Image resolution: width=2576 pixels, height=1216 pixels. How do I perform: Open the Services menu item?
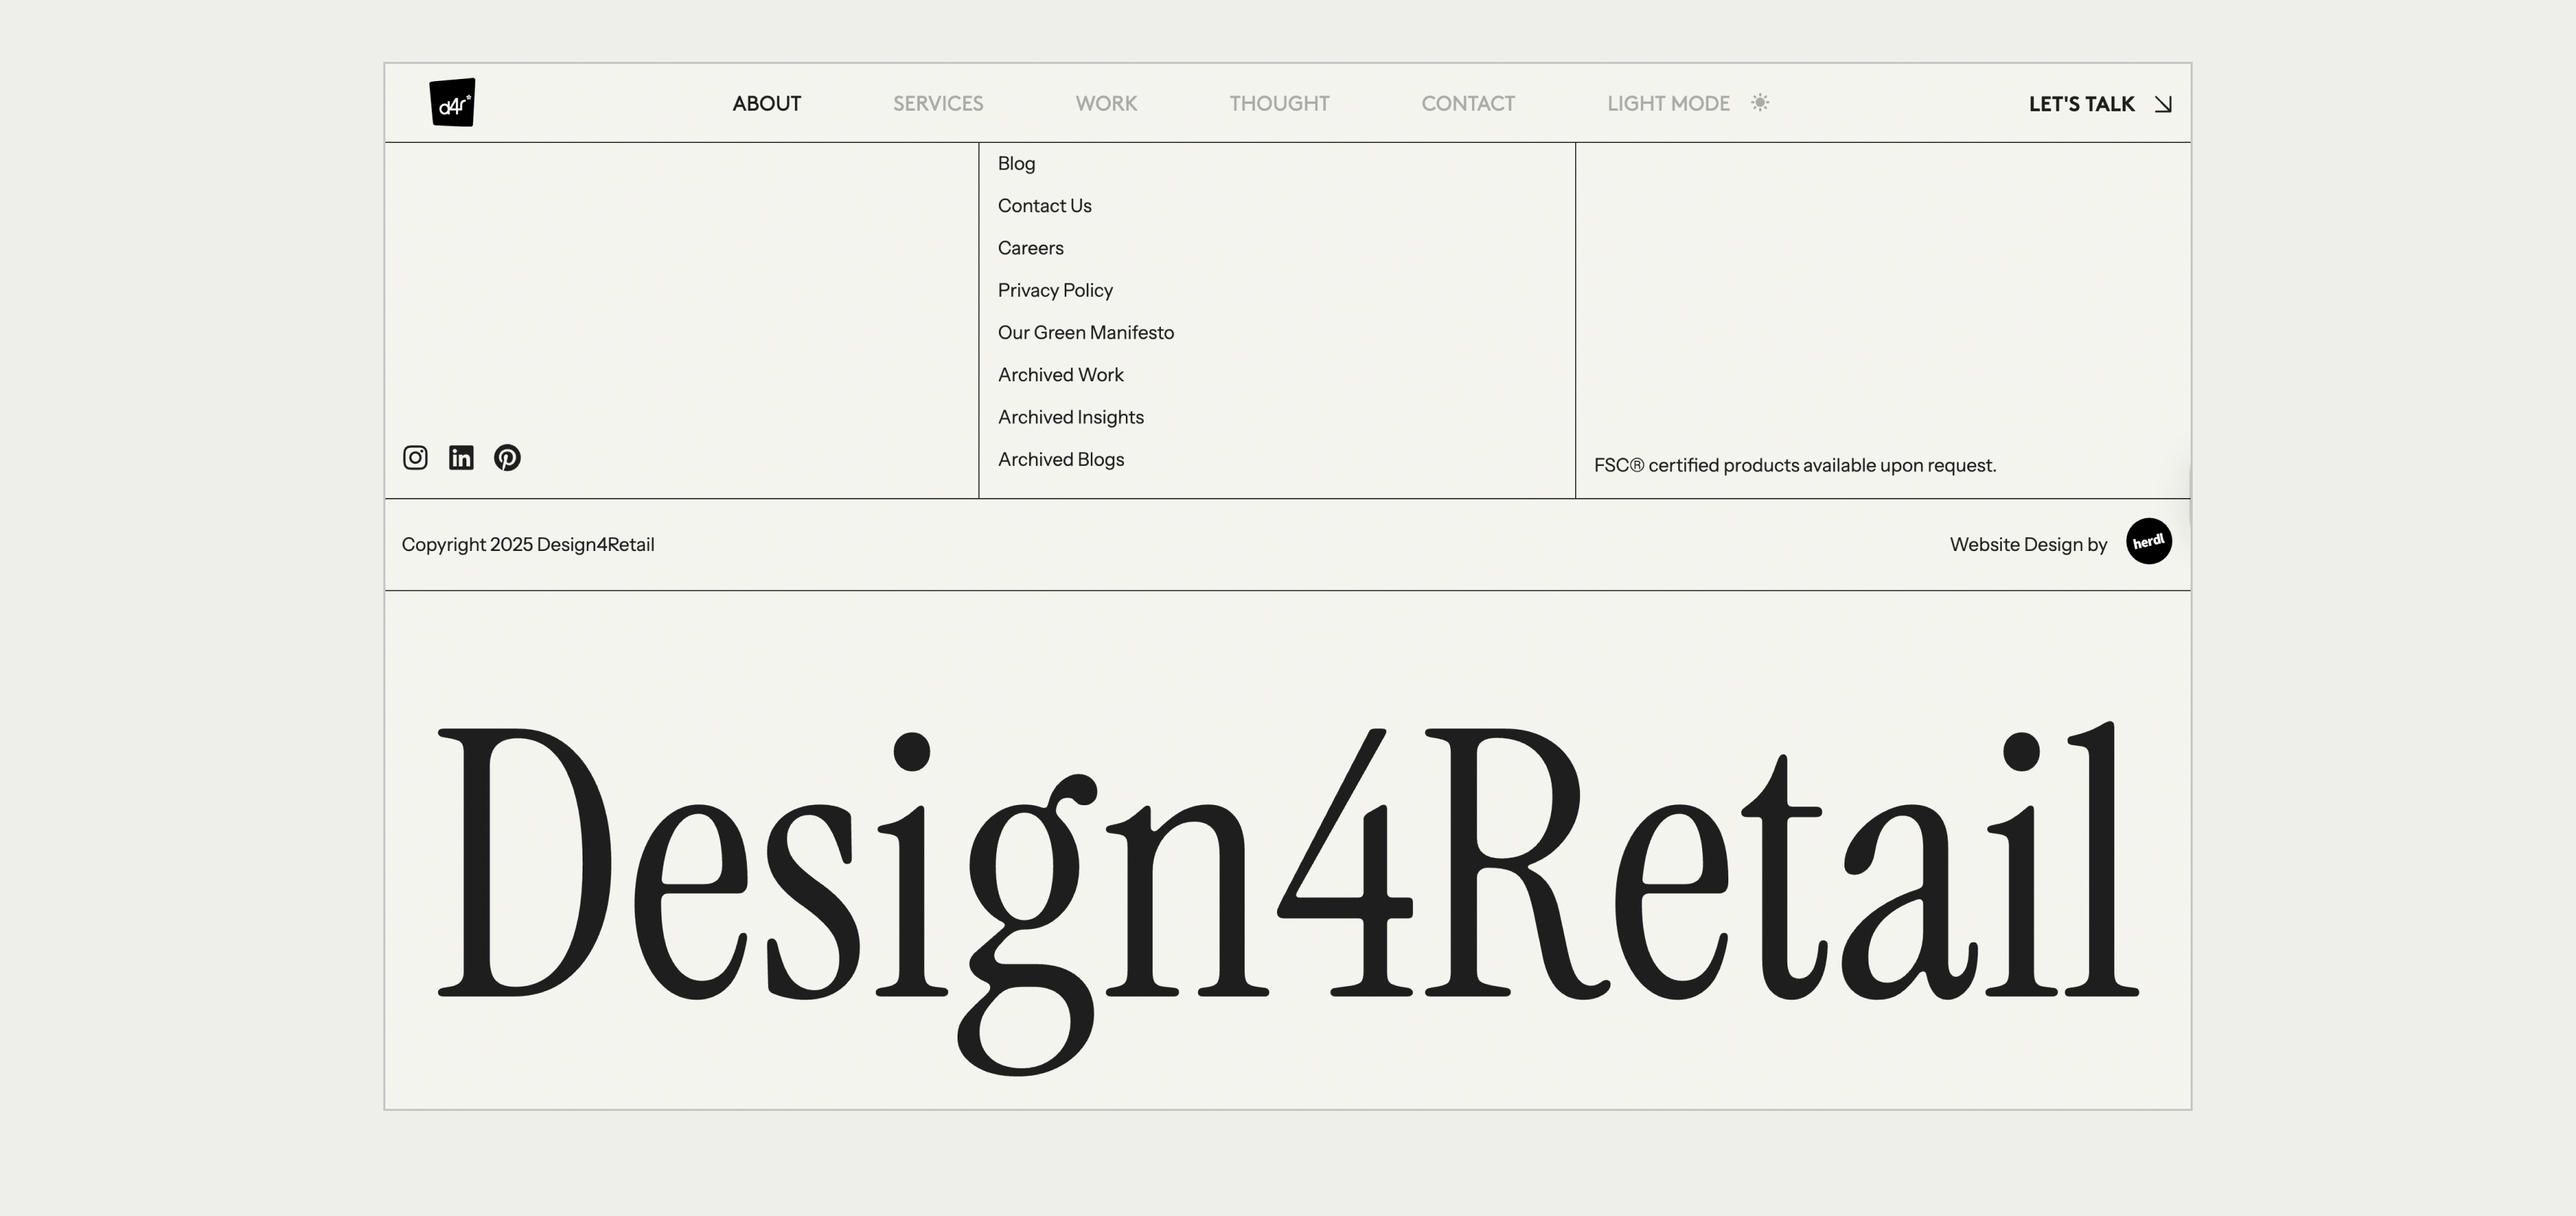pyautogui.click(x=938, y=104)
